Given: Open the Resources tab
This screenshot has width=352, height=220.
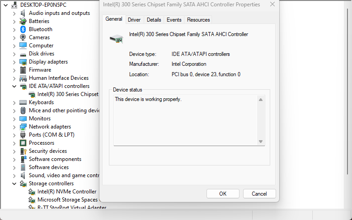Looking at the screenshot, I should pyautogui.click(x=198, y=20).
